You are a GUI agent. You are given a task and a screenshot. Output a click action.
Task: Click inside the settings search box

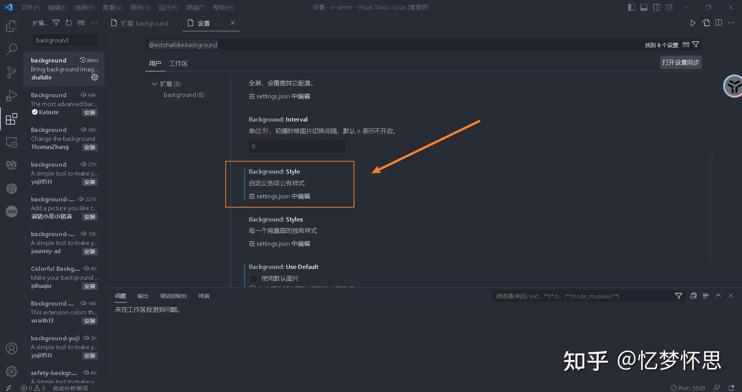[x=348, y=45]
